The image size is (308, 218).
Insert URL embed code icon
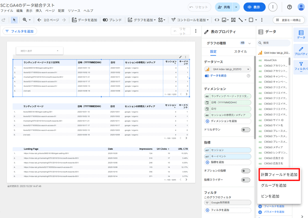pos(217,20)
